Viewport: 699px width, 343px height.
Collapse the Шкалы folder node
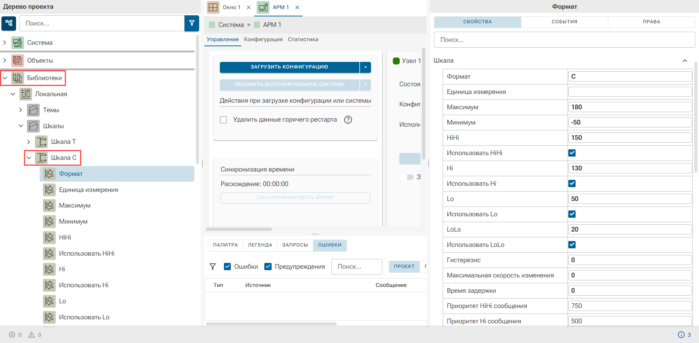21,126
